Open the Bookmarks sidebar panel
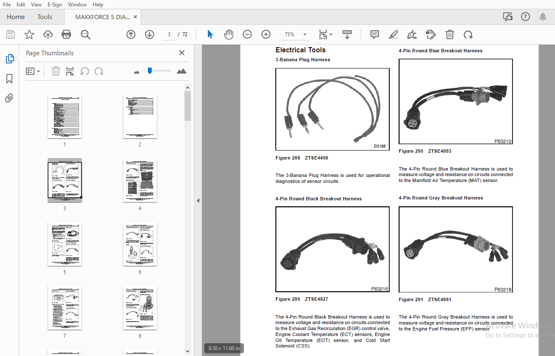Viewport: 555px width, 356px height. 9,79
